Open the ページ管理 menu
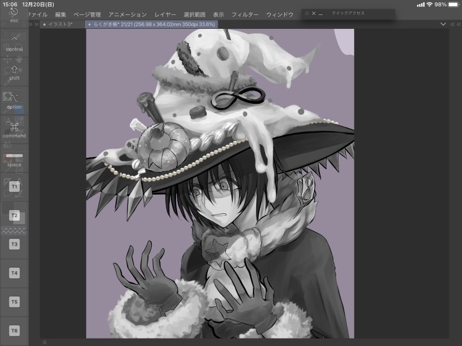 pyautogui.click(x=87, y=14)
